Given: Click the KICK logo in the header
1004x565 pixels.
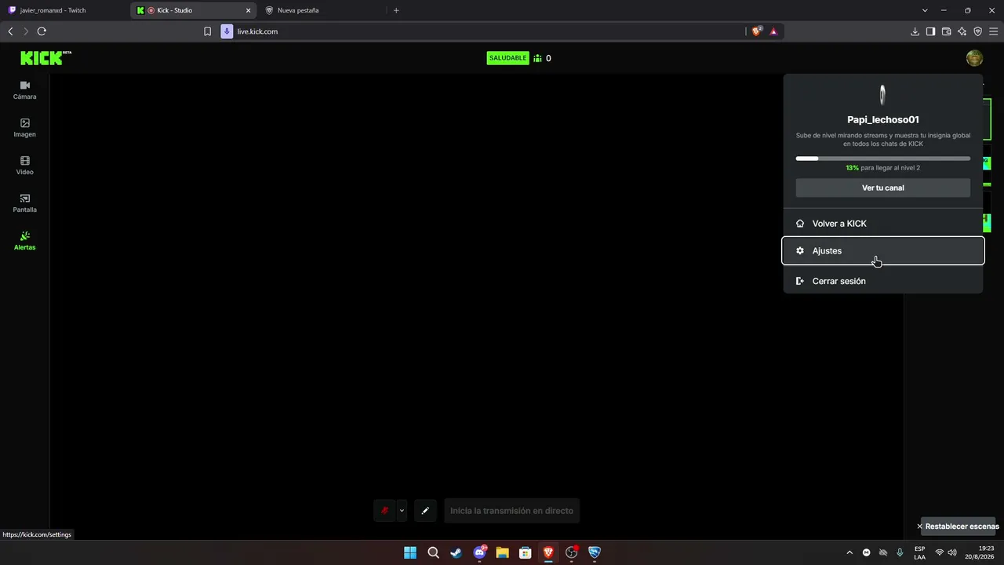Looking at the screenshot, I should pos(45,58).
